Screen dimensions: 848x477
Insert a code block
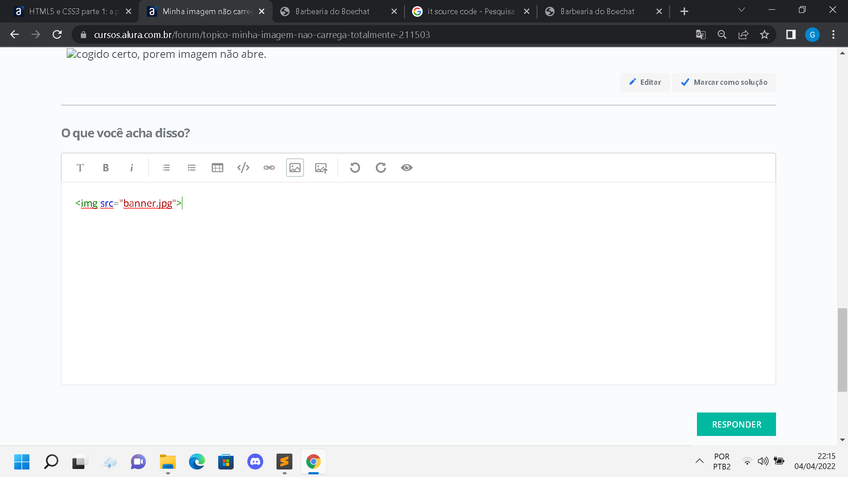(243, 168)
